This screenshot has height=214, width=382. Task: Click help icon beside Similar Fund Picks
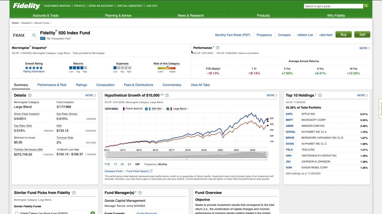[x=74, y=193]
